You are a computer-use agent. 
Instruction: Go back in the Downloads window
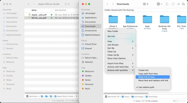(x=107, y=4)
